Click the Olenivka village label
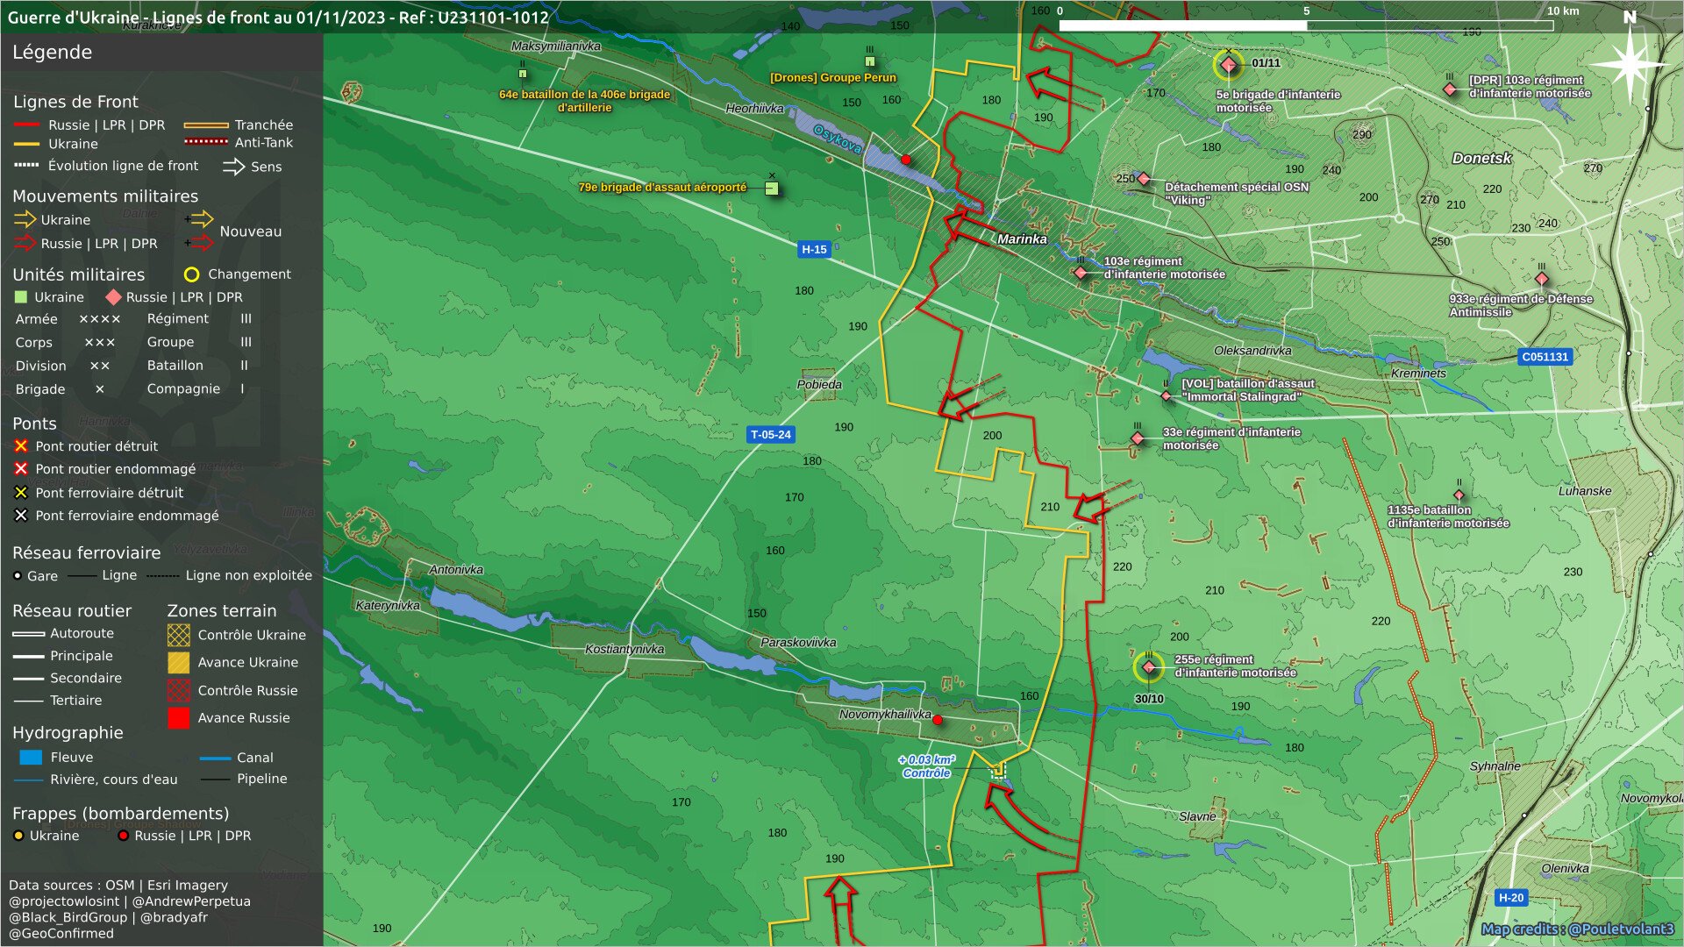1684x947 pixels. [x=1566, y=868]
